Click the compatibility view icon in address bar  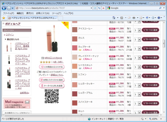click(95, 8)
